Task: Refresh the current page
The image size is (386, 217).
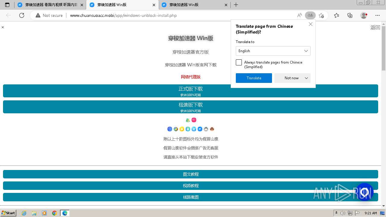Action: tap(22, 15)
